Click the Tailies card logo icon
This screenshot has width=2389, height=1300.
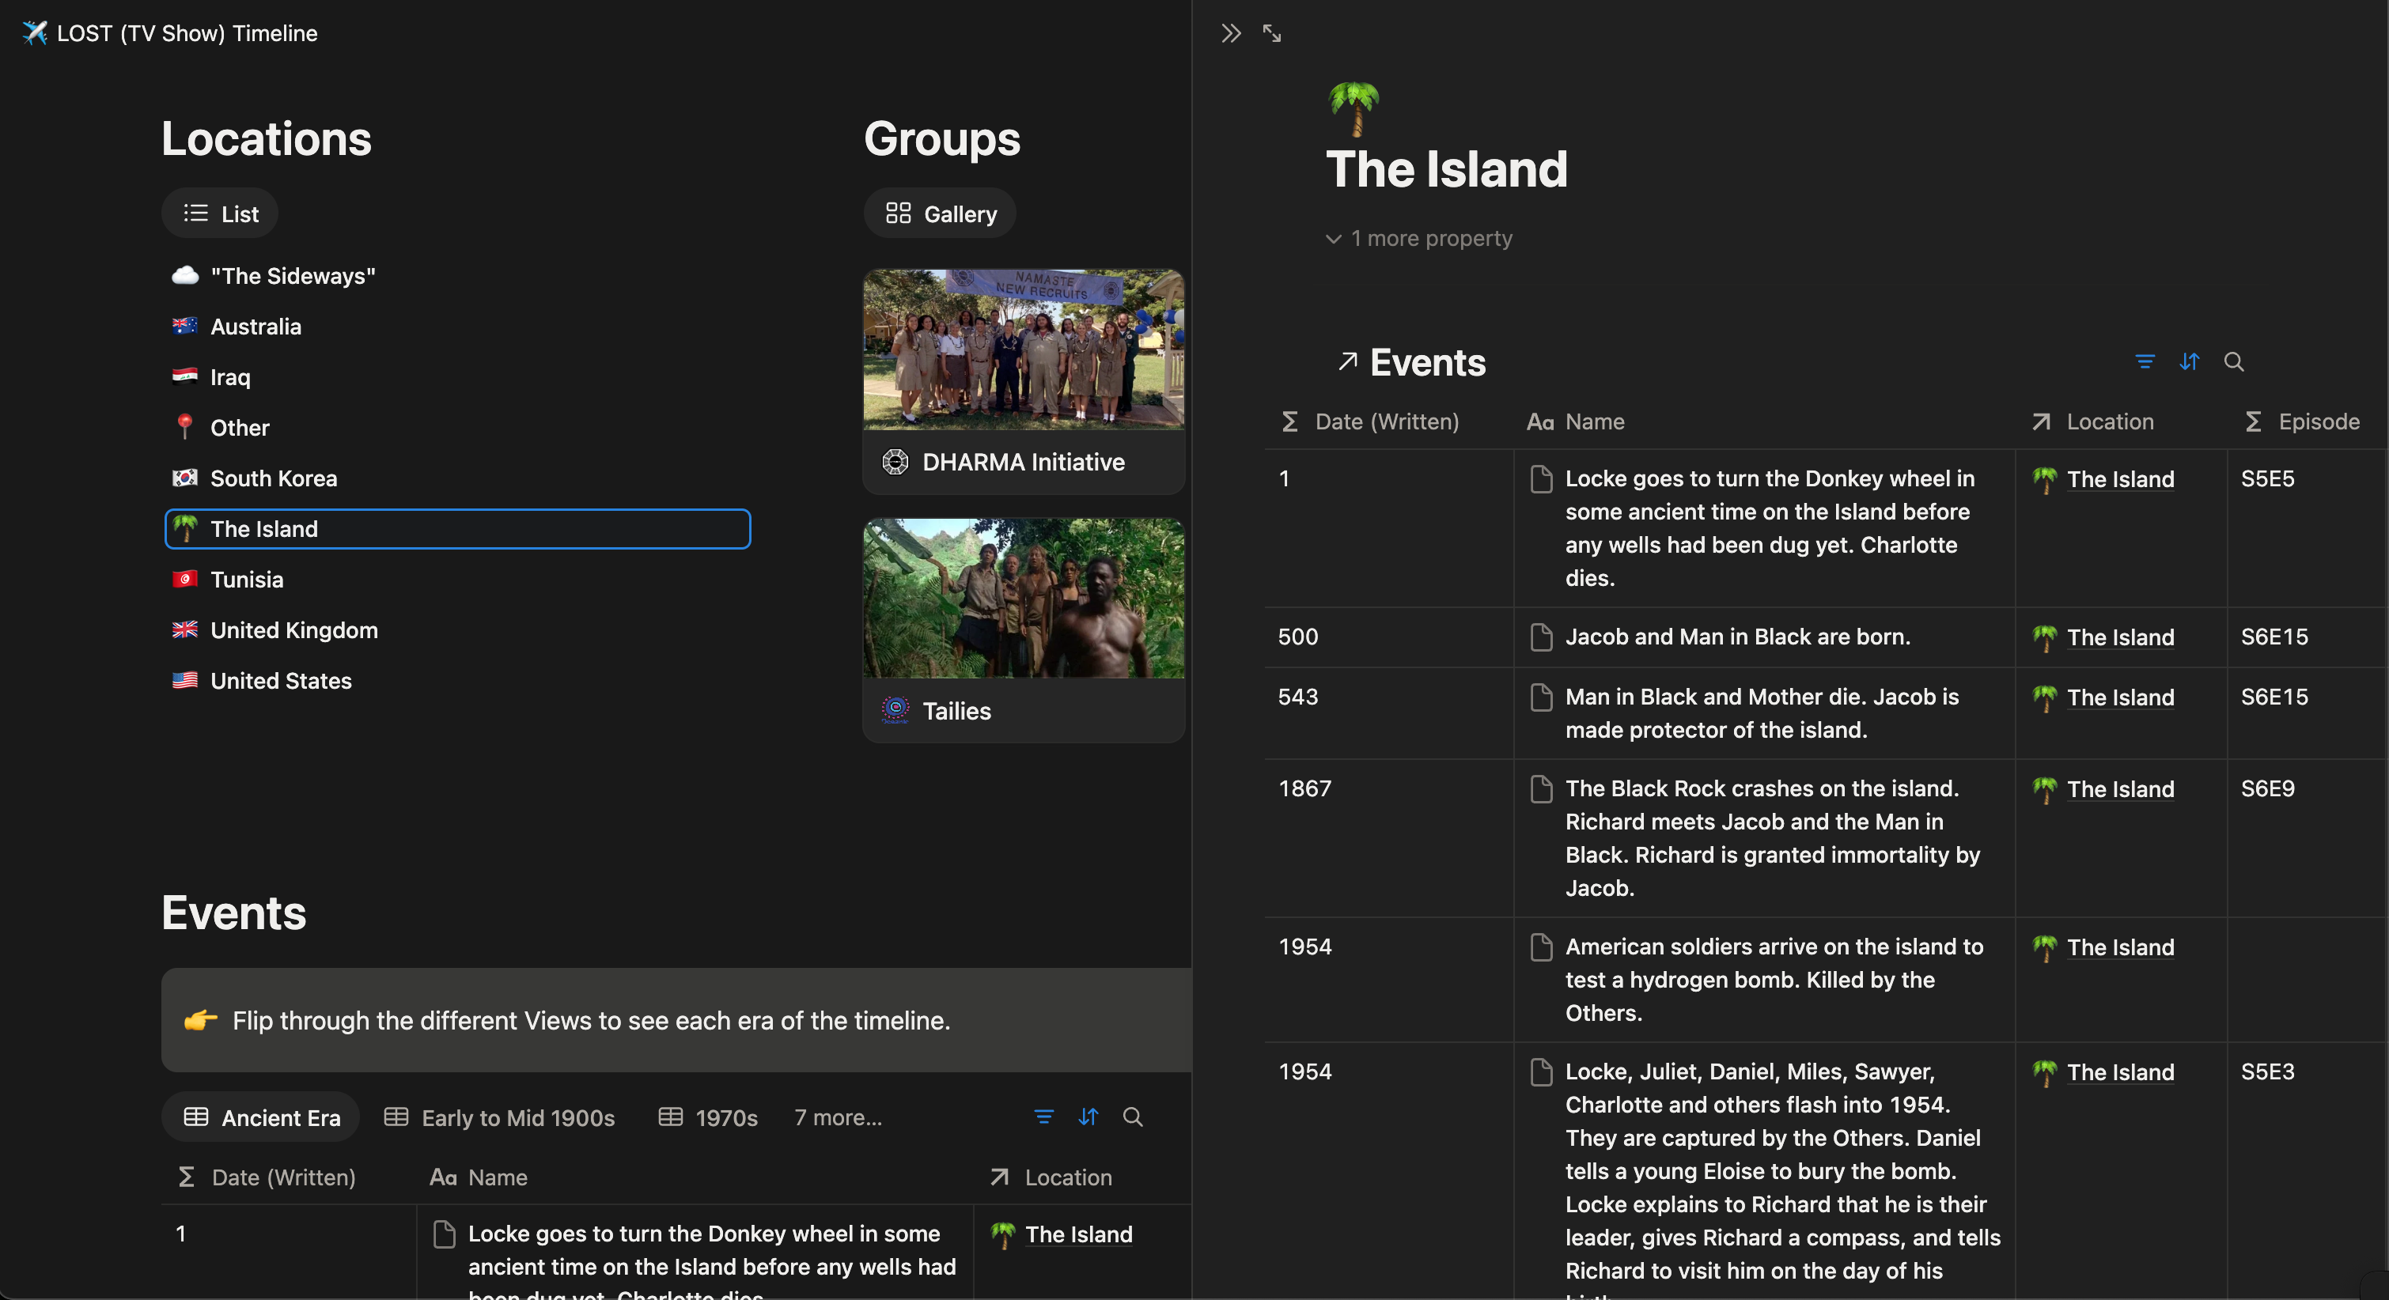[x=895, y=710]
